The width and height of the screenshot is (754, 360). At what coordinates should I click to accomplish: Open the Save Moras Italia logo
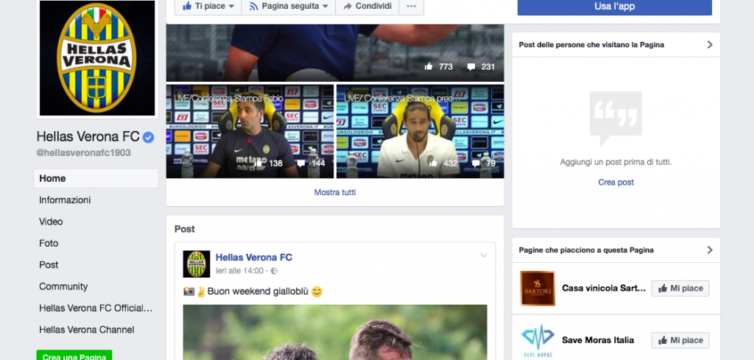point(538,341)
